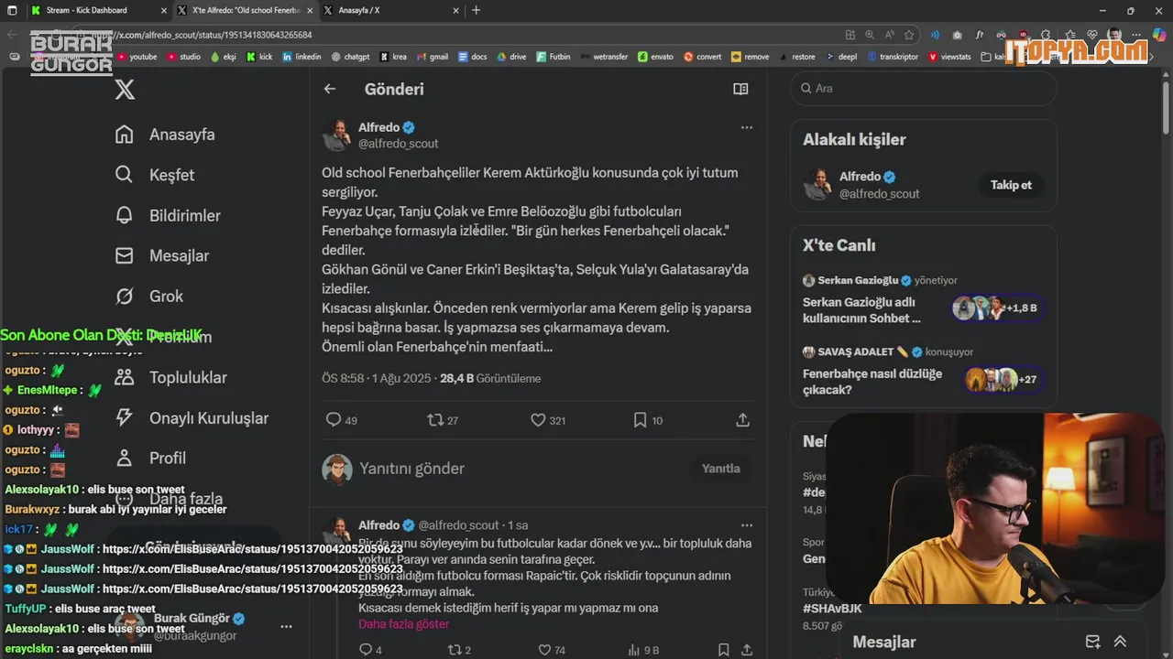1173x659 pixels.
Task: Open Profil in the sidebar
Action: (150, 458)
